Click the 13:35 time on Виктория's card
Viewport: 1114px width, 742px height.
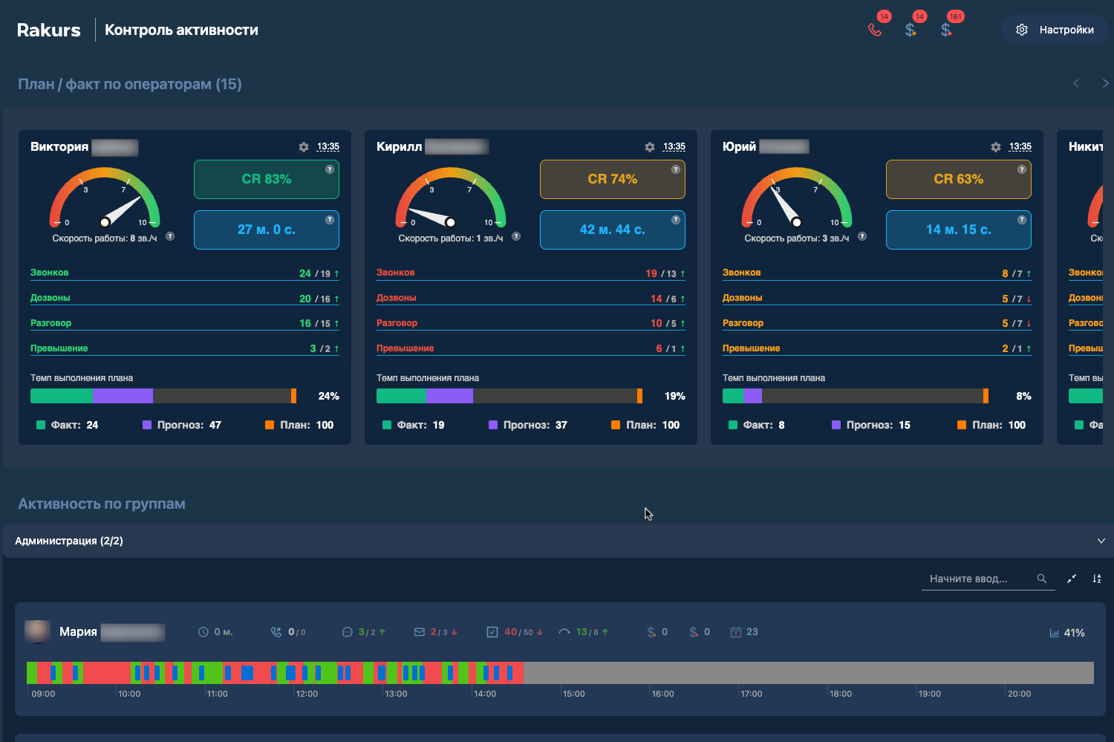tap(328, 147)
